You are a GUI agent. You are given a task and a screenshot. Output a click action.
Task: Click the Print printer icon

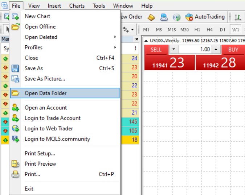(15, 174)
